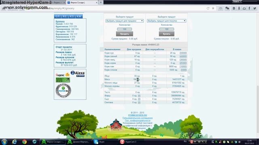Image resolution: width=259 pixels, height=145 pixels.
Task: Open the Windows Start button
Action: pyautogui.click(x=4, y=142)
